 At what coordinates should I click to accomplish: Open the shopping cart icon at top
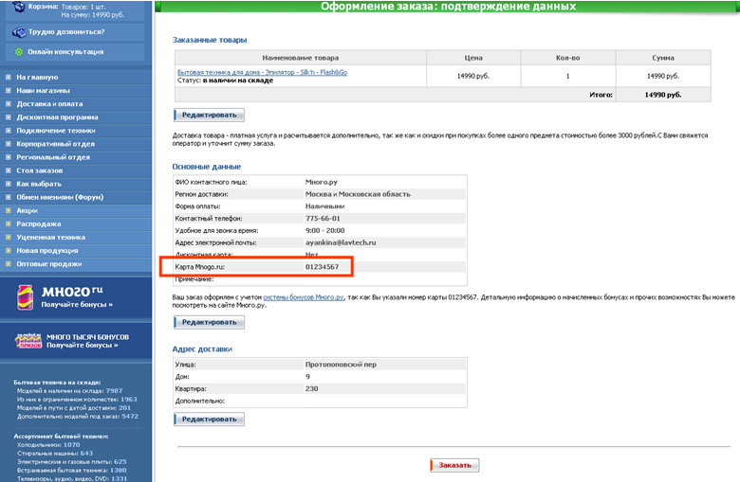[18, 7]
